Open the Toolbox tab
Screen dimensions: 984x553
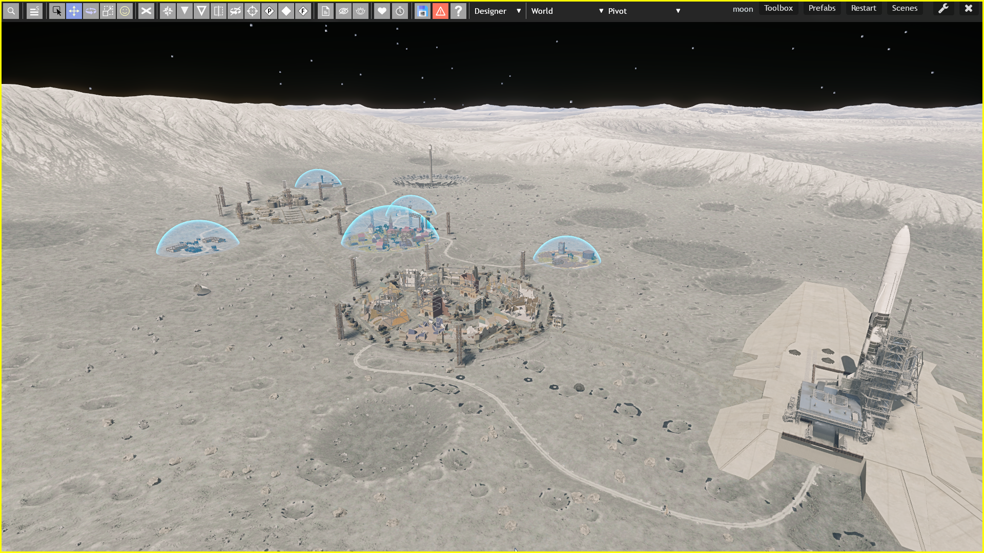pyautogui.click(x=778, y=8)
